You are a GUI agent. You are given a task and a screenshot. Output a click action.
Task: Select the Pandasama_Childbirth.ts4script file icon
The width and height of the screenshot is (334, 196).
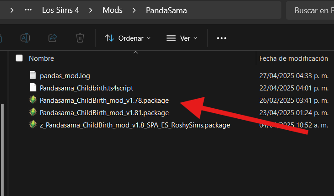click(32, 87)
